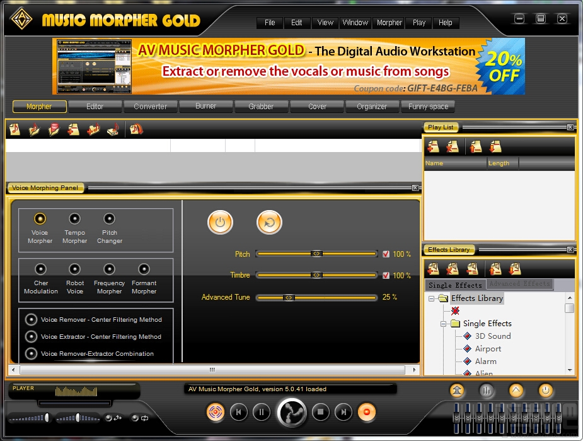Select the Frequency Morpher radio button
This screenshot has width=583, height=441.
coord(109,269)
